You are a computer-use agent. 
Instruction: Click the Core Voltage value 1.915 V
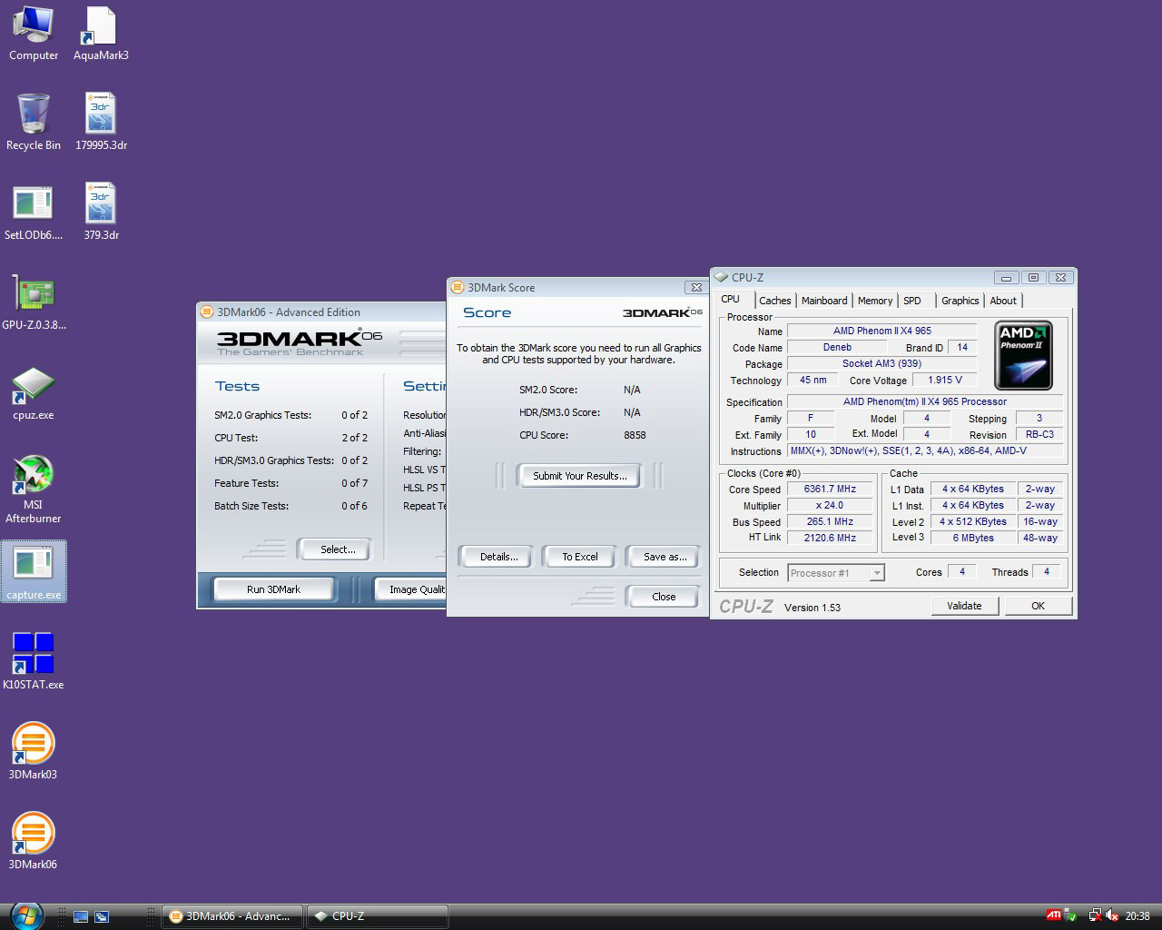[x=944, y=380]
